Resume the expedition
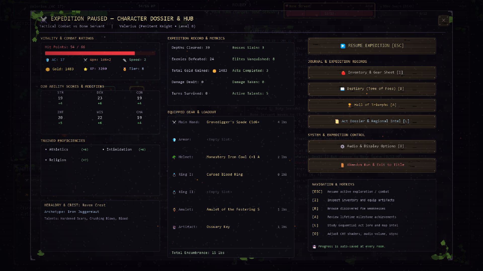Screen dimensions: 483x271 click(x=372, y=46)
